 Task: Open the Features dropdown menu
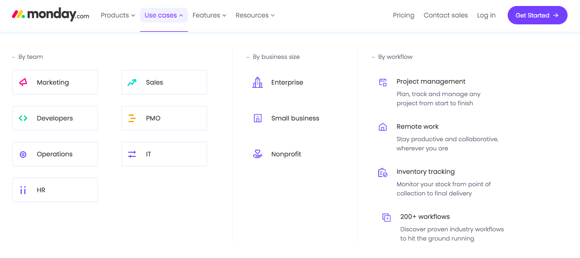[x=209, y=15]
